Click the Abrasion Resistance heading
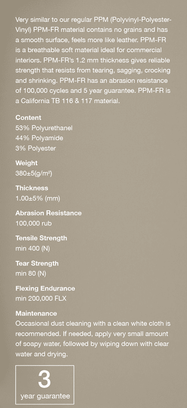The height and width of the screenshot is (408, 187). (x=48, y=213)
